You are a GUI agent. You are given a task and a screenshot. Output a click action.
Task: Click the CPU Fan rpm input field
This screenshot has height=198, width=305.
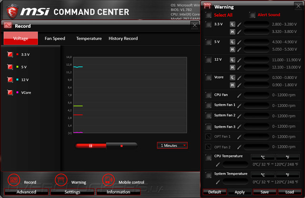click(256, 95)
